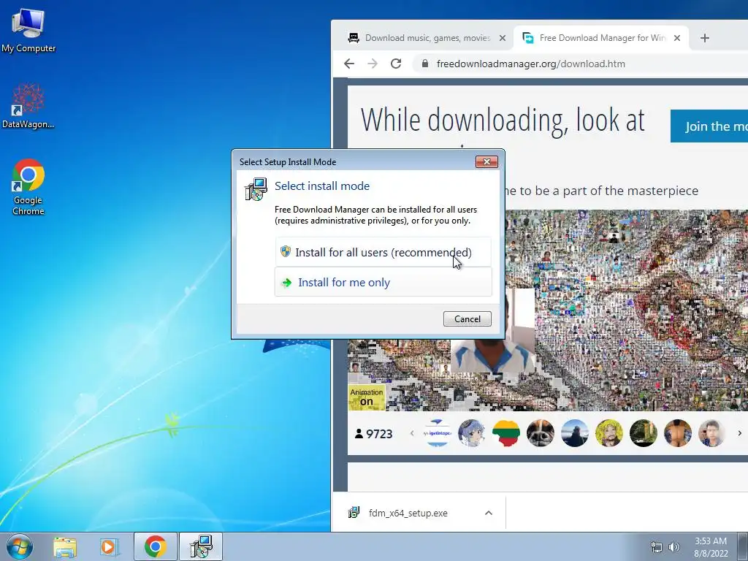Click the mosaic image in Chrome
The height and width of the screenshot is (561, 748).
tap(626, 310)
